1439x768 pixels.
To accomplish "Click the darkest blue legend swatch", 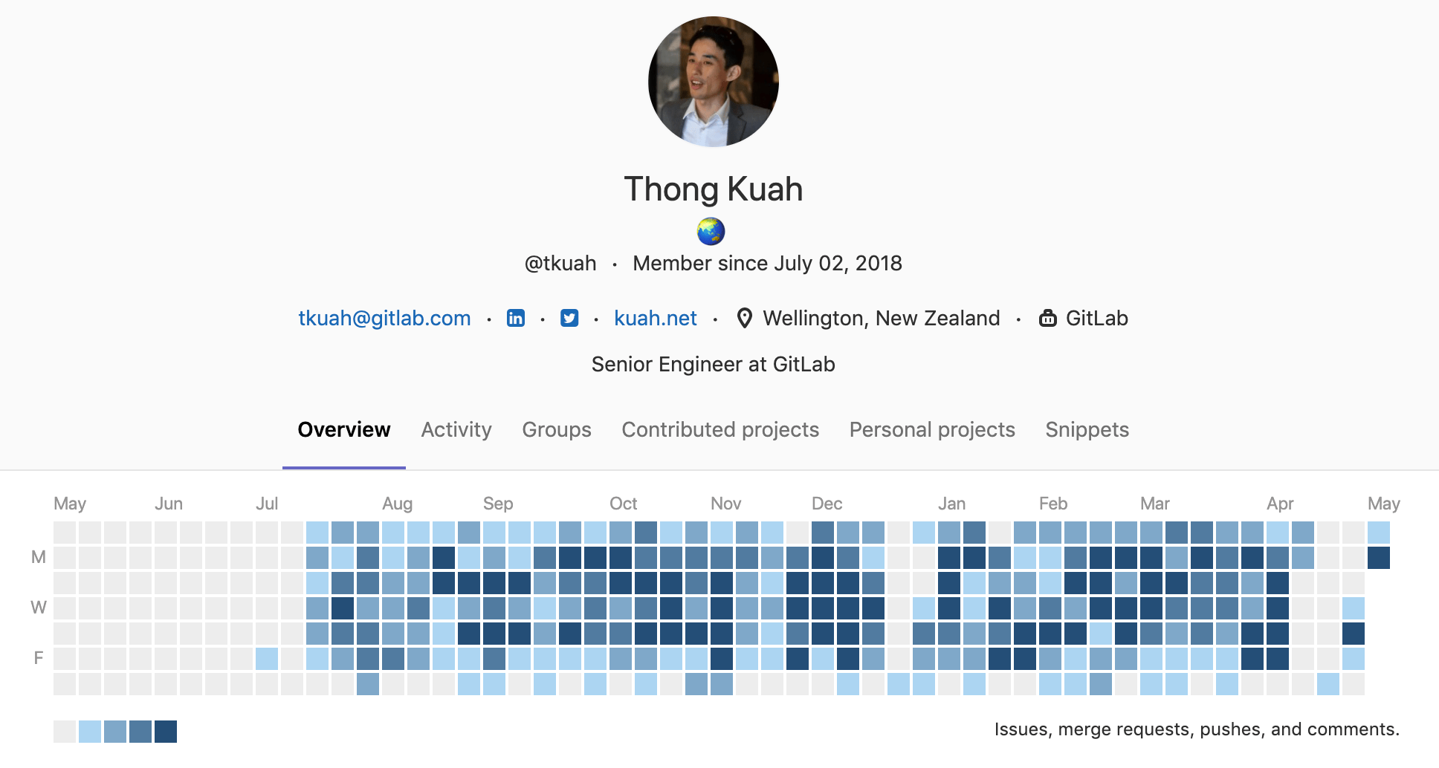I will [x=166, y=732].
